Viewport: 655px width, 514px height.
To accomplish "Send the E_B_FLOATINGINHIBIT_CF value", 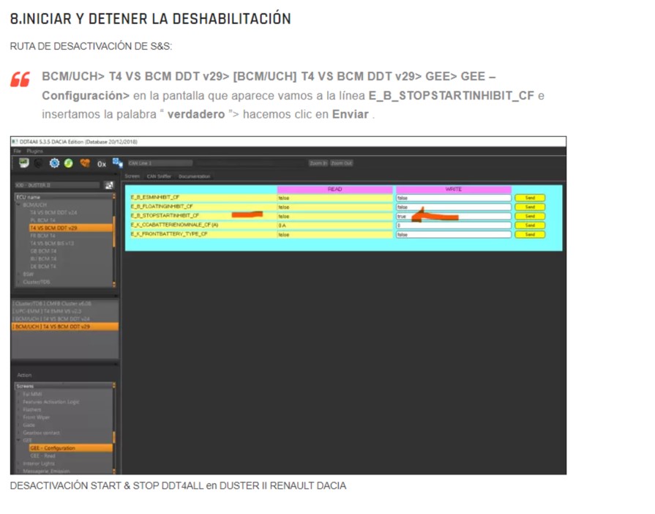I will pyautogui.click(x=530, y=207).
